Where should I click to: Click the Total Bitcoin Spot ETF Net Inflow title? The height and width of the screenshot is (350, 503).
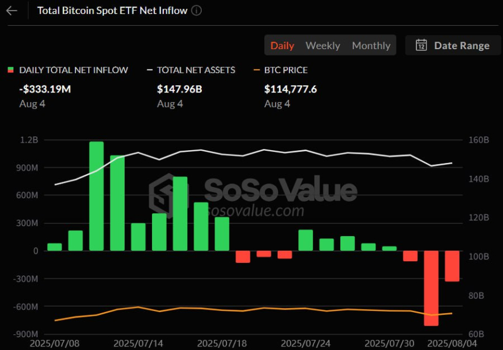[112, 11]
